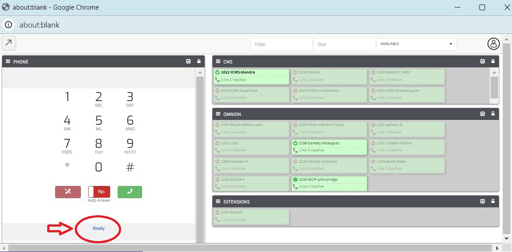Viewport: 512px width, 252px height.
Task: Click the EXTENSIONS panel lock icon
Action: (493, 201)
